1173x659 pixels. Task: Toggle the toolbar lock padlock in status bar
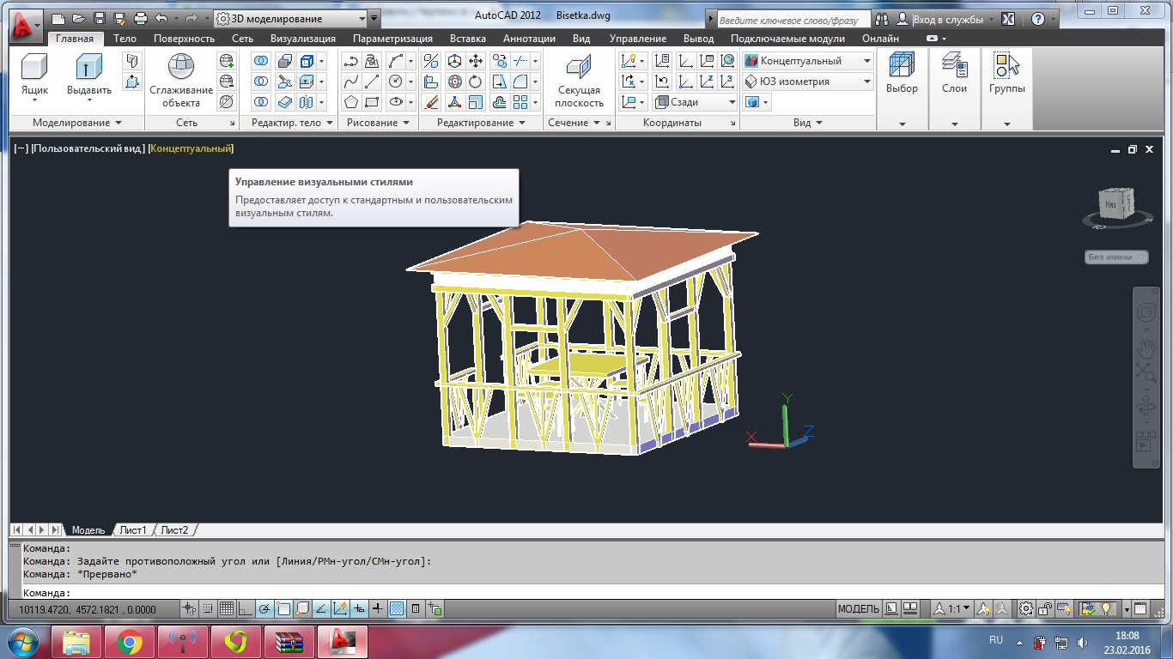coord(1045,609)
